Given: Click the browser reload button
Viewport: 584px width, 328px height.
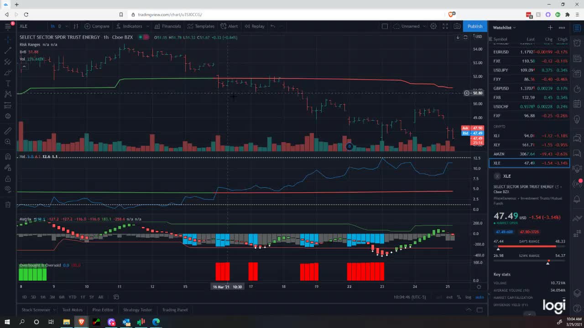Looking at the screenshot, I should 26,15.
